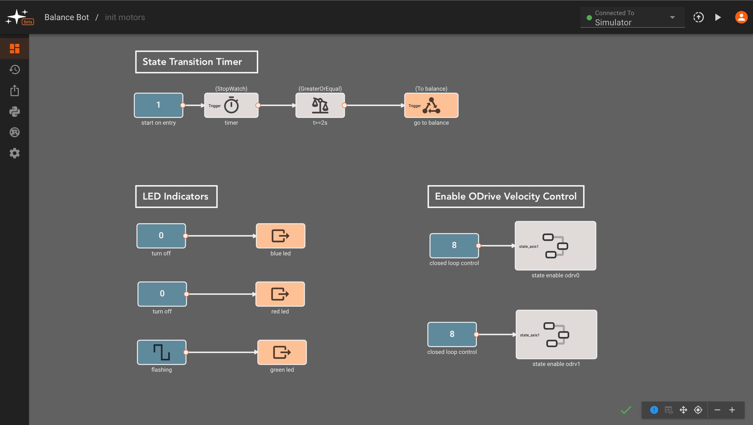
Task: Open settings gear in left sidebar
Action: [x=14, y=153]
